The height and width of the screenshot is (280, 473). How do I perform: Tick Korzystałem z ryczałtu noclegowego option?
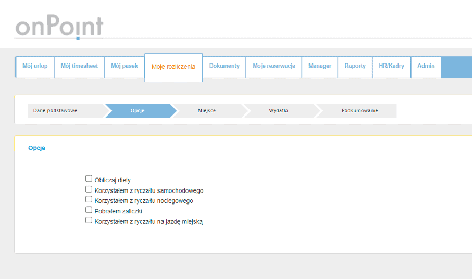[89, 199]
